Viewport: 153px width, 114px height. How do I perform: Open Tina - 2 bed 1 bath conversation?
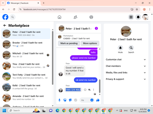click(26, 66)
